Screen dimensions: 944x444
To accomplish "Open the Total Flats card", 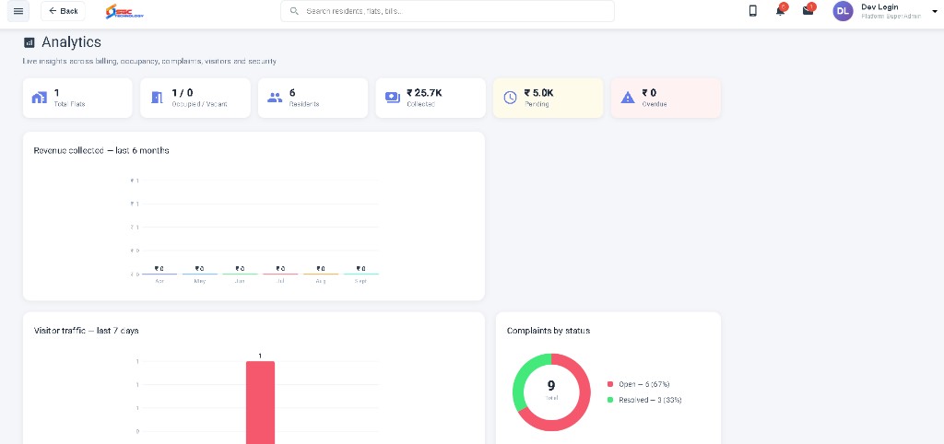I will point(77,98).
